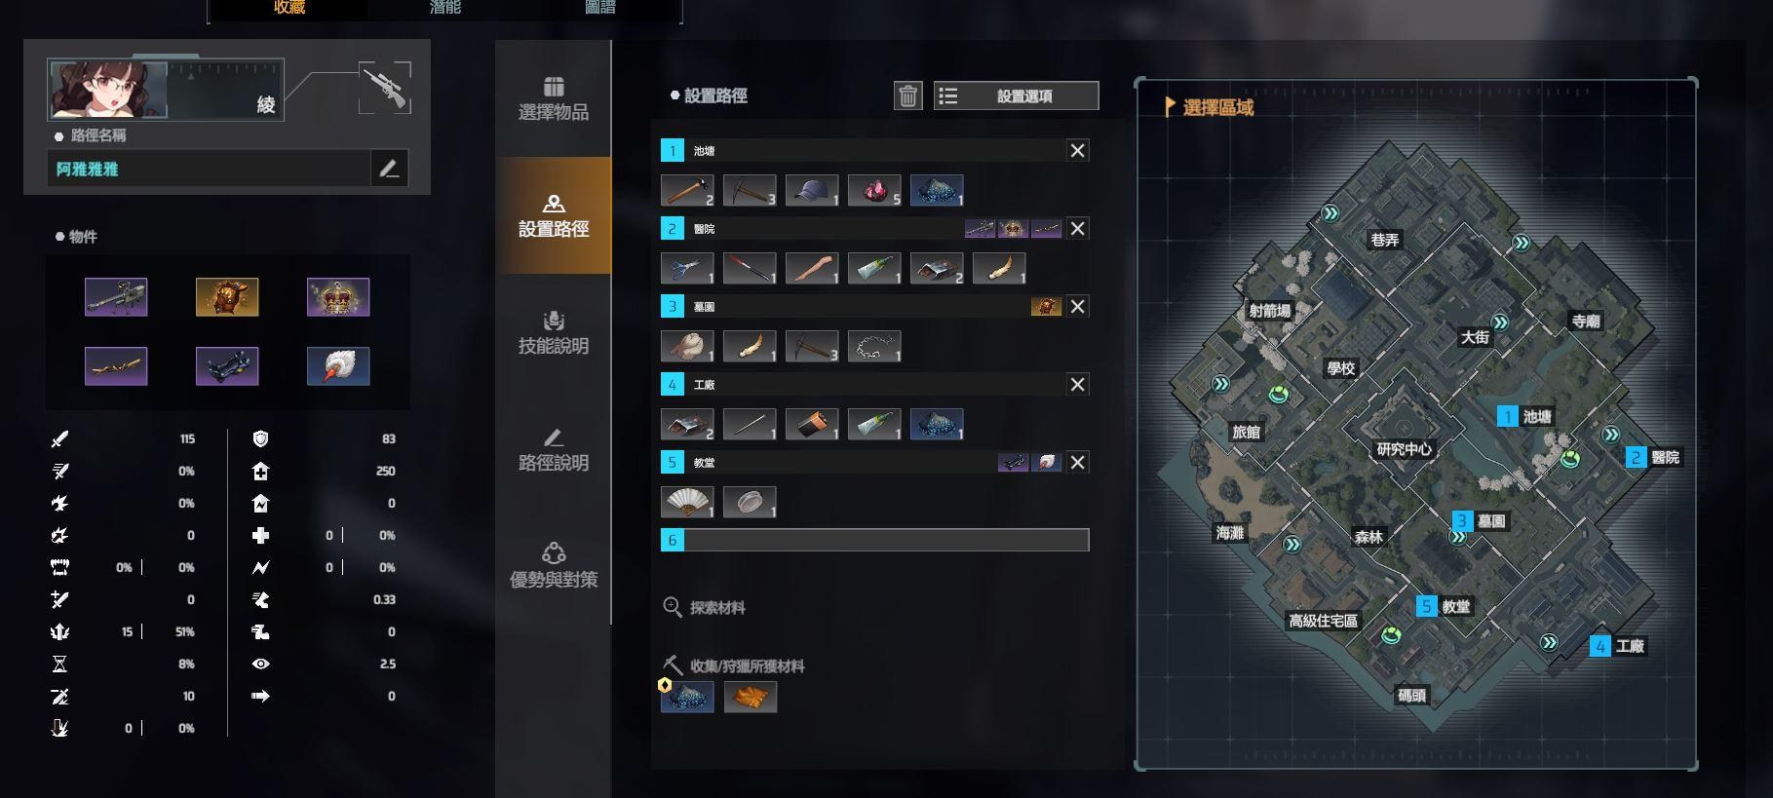
Task: Select 高級住宅區 area on the map
Action: point(1323,621)
